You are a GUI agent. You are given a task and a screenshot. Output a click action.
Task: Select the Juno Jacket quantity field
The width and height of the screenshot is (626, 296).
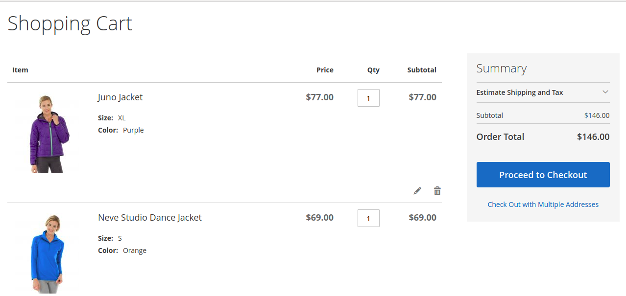tap(368, 97)
